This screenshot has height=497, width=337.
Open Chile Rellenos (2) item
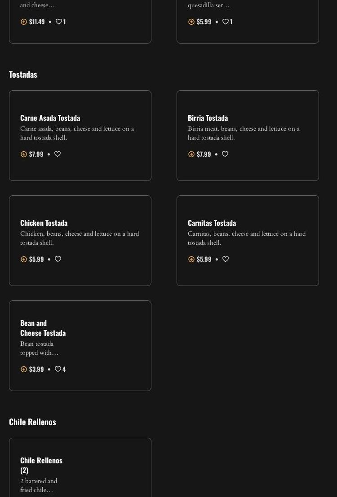pos(41,465)
